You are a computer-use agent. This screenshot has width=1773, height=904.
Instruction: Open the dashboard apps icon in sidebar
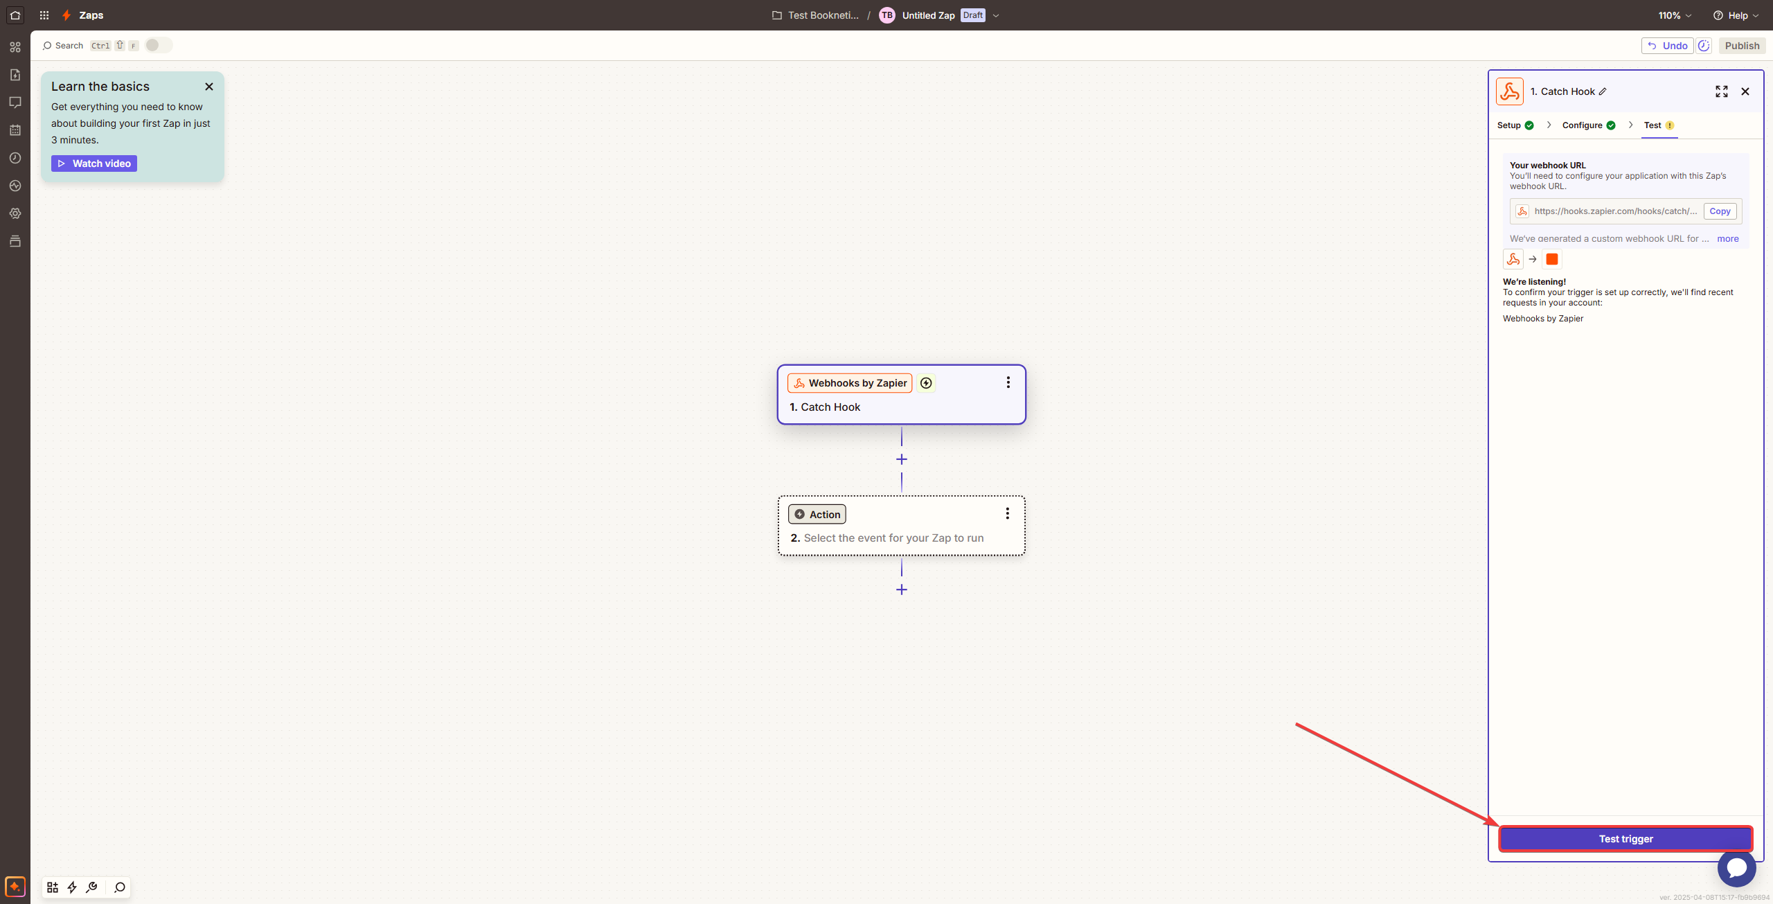(x=15, y=47)
